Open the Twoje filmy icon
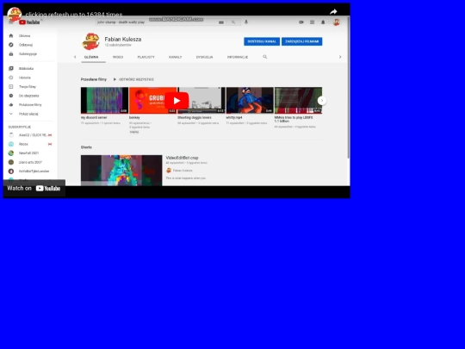Screen dimensions: 465x349 pos(11,87)
